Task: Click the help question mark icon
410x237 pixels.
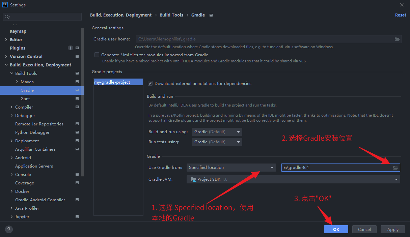Action: point(9,229)
